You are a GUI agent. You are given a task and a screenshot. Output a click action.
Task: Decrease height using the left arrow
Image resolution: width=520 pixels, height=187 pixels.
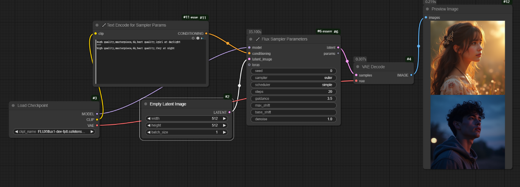point(149,125)
